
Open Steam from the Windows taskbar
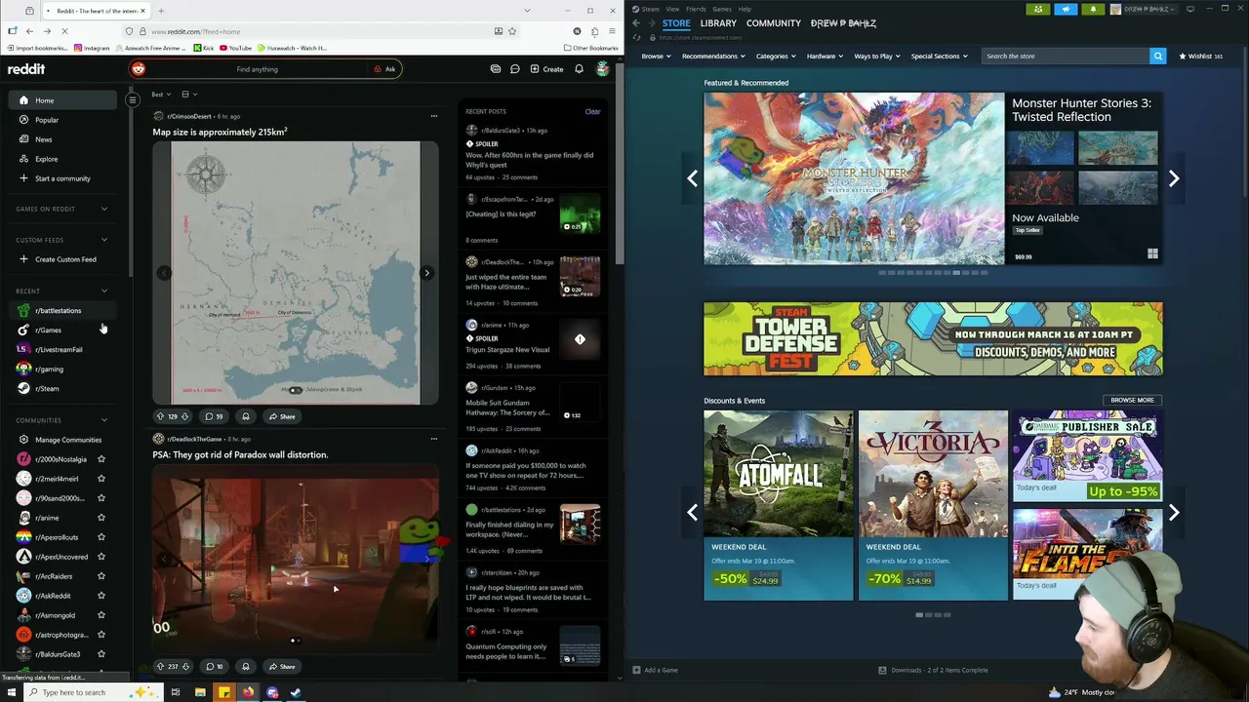pos(296,692)
